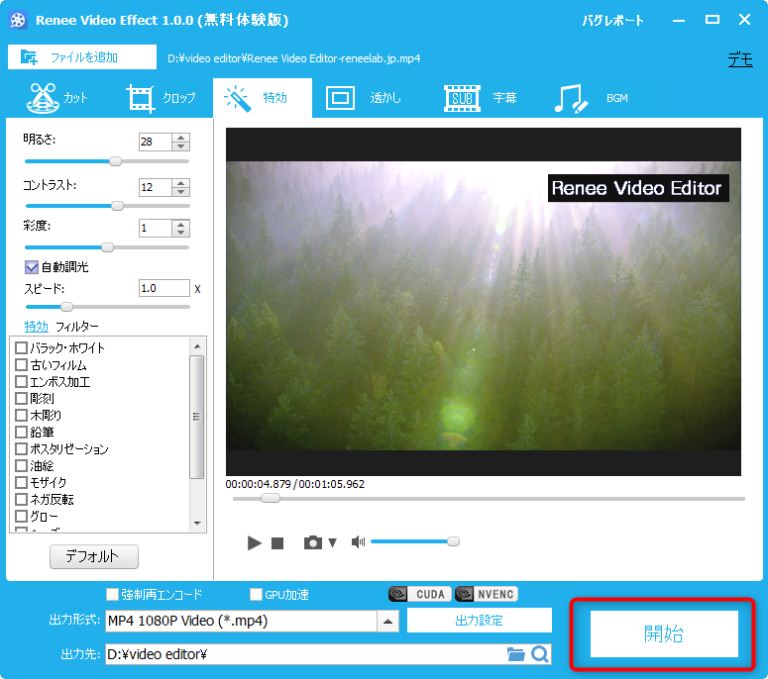Click the バグレポート link
The image size is (768, 679).
[x=612, y=21]
